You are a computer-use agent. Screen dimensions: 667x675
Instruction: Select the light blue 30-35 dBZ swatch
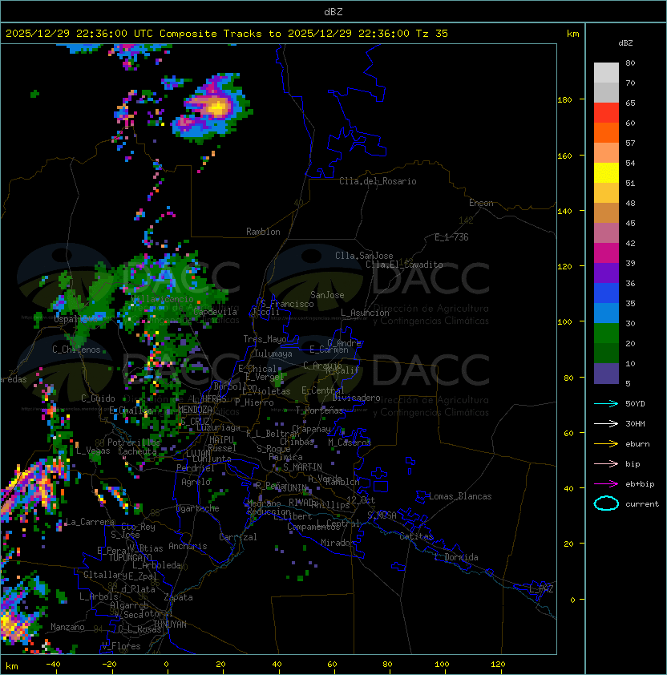pos(606,313)
